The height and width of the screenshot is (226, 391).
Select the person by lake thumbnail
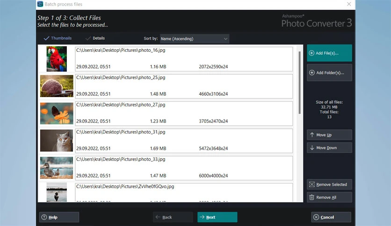point(57,192)
